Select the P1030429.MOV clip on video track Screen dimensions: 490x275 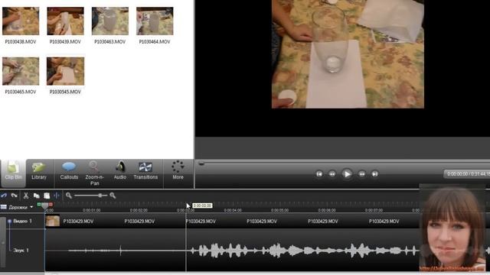pyautogui.click(x=232, y=221)
